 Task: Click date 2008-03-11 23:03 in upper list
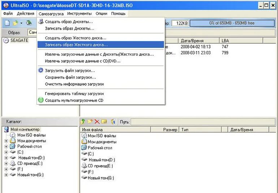pyautogui.click(x=195, y=53)
